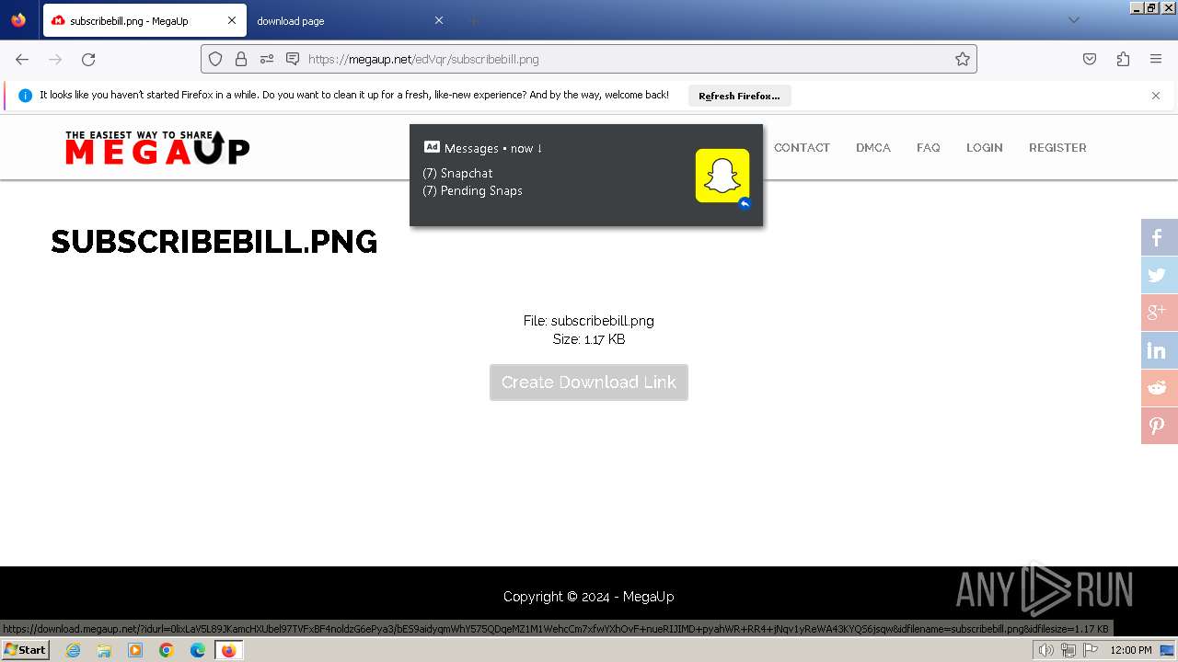Click the Size: 1.17 KB text
The width and height of the screenshot is (1178, 662).
(589, 339)
